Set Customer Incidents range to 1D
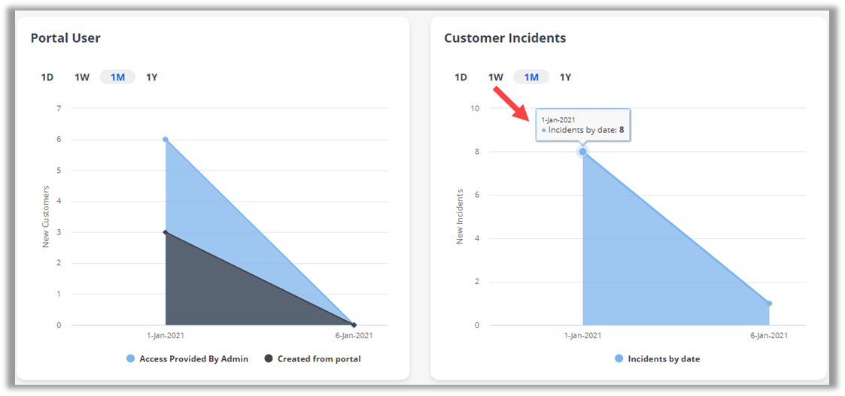 coord(460,77)
